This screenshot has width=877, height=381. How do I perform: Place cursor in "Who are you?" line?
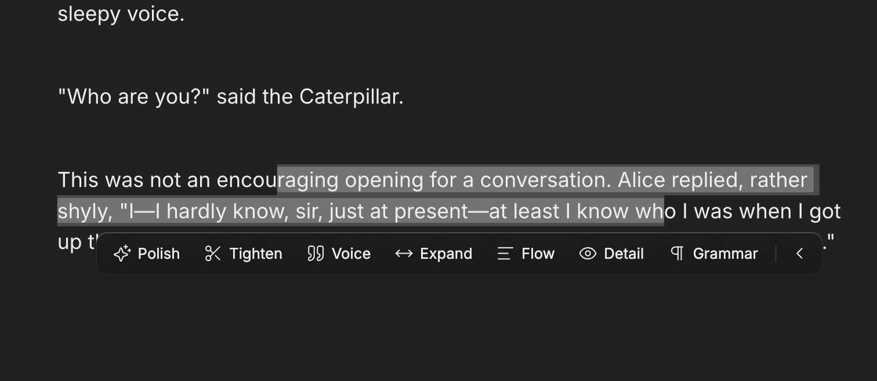[230, 97]
